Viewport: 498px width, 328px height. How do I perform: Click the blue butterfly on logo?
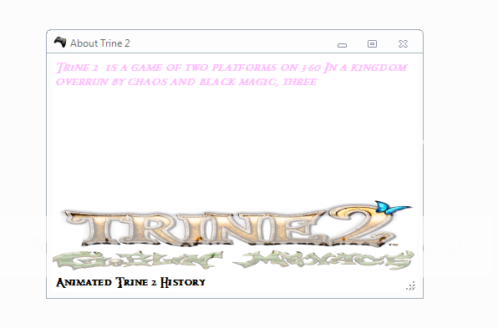[x=393, y=208]
